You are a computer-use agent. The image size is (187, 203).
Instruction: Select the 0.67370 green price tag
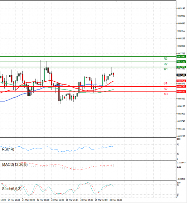[x=181, y=67]
